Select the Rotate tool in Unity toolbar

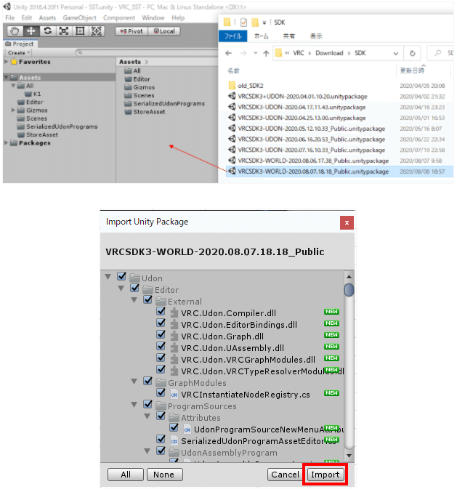[47, 31]
